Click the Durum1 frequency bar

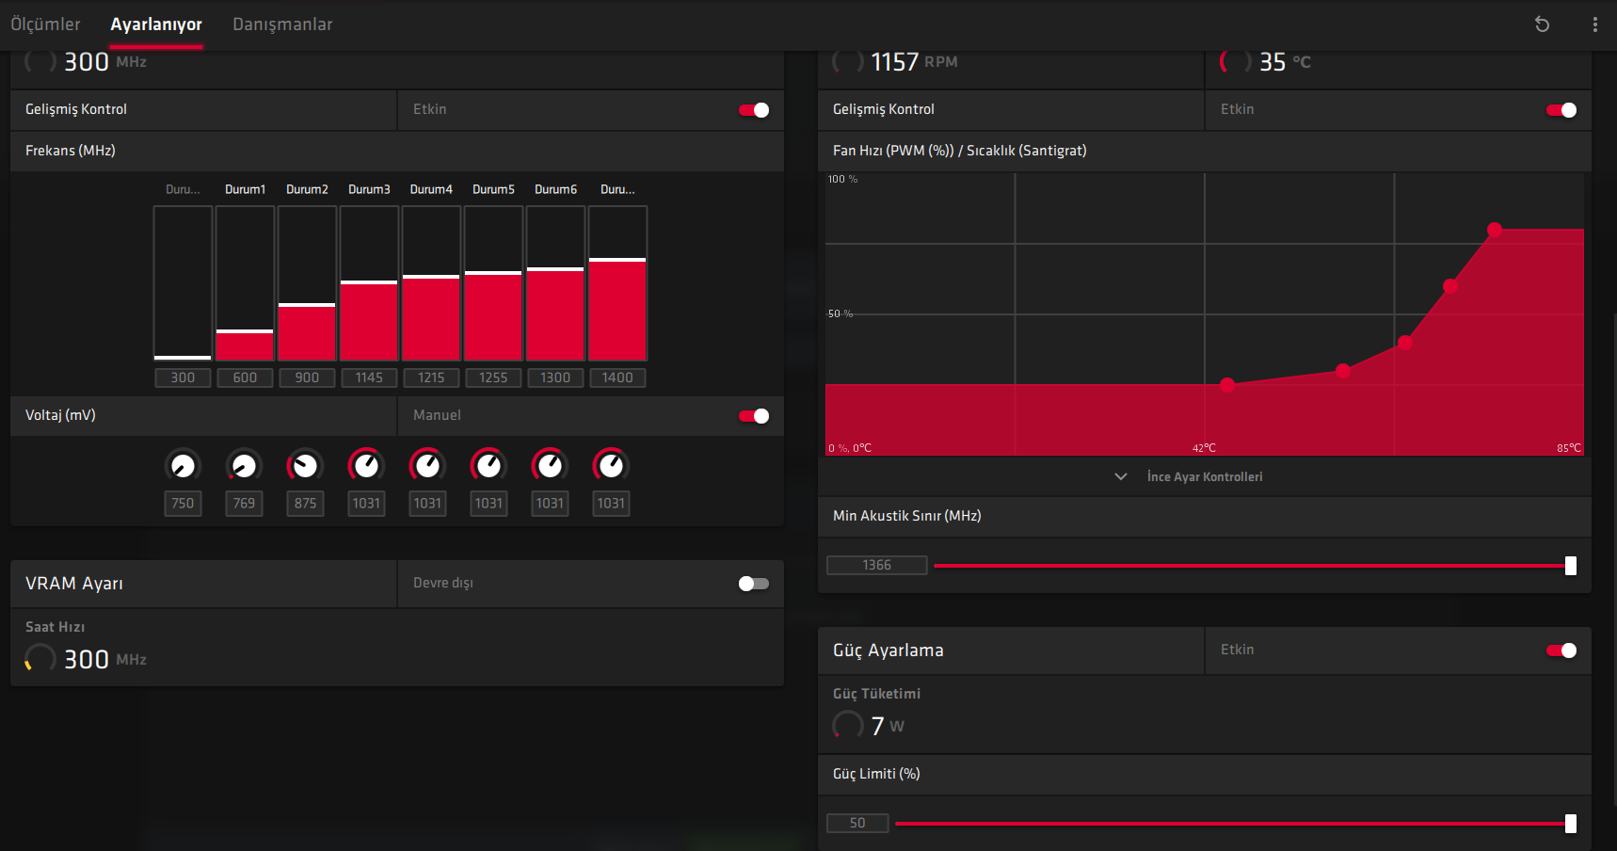[x=245, y=283]
